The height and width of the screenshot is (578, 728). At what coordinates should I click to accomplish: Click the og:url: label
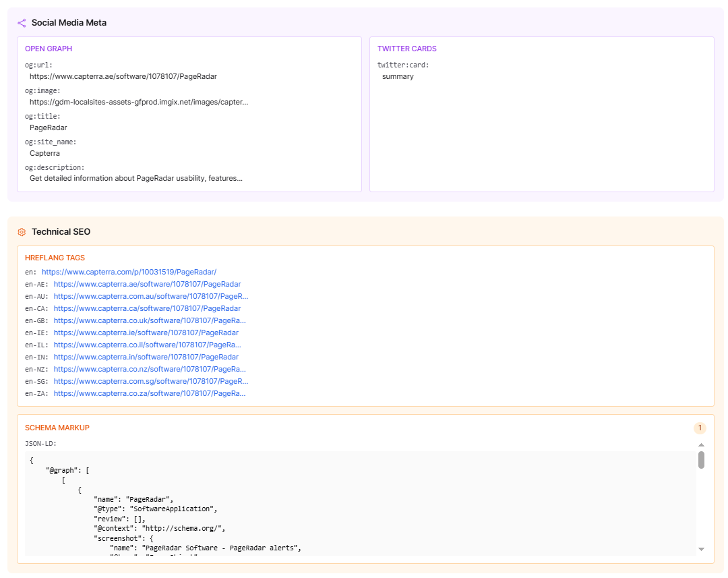[x=38, y=65]
